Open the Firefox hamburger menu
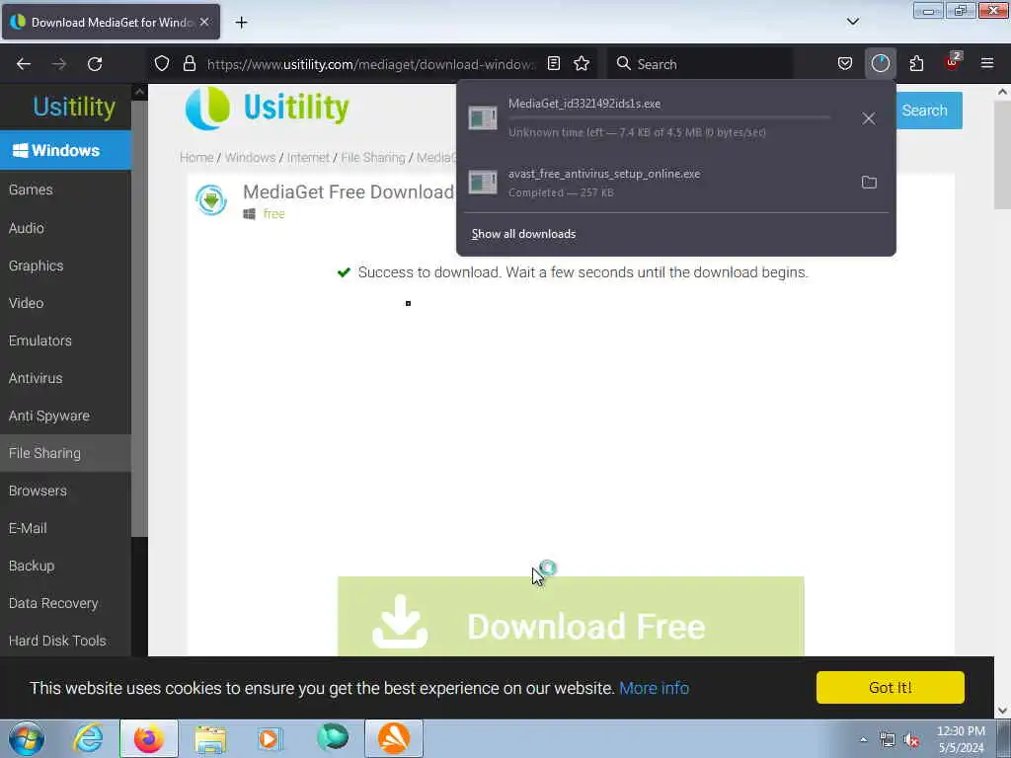Image resolution: width=1011 pixels, height=758 pixels. 986,63
